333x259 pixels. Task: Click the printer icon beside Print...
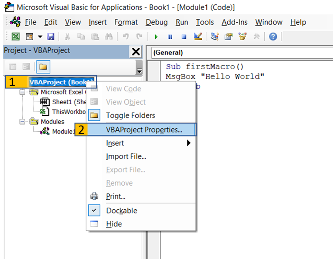[x=94, y=196]
